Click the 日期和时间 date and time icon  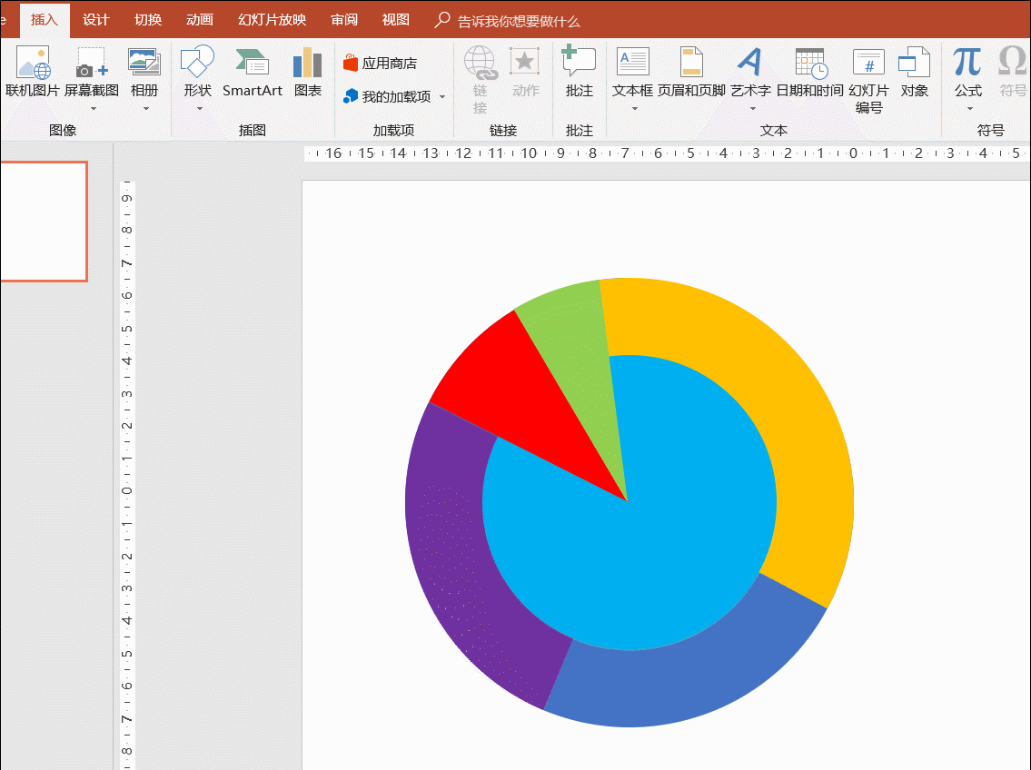(809, 64)
